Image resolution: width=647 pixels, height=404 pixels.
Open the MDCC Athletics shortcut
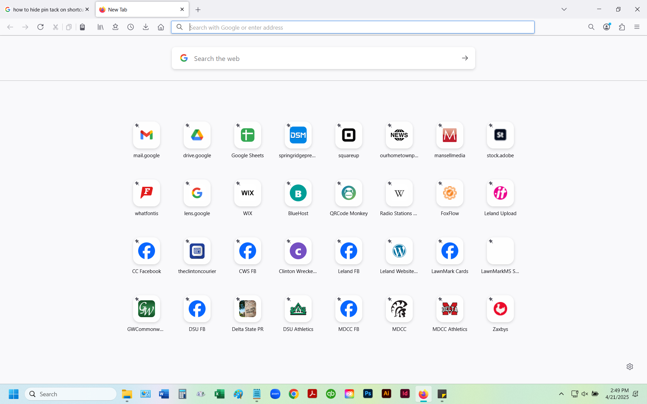[x=450, y=309]
